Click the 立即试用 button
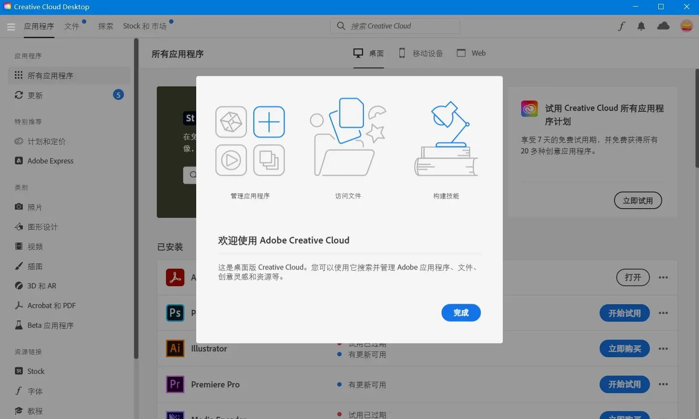The height and width of the screenshot is (419, 699). pyautogui.click(x=638, y=200)
